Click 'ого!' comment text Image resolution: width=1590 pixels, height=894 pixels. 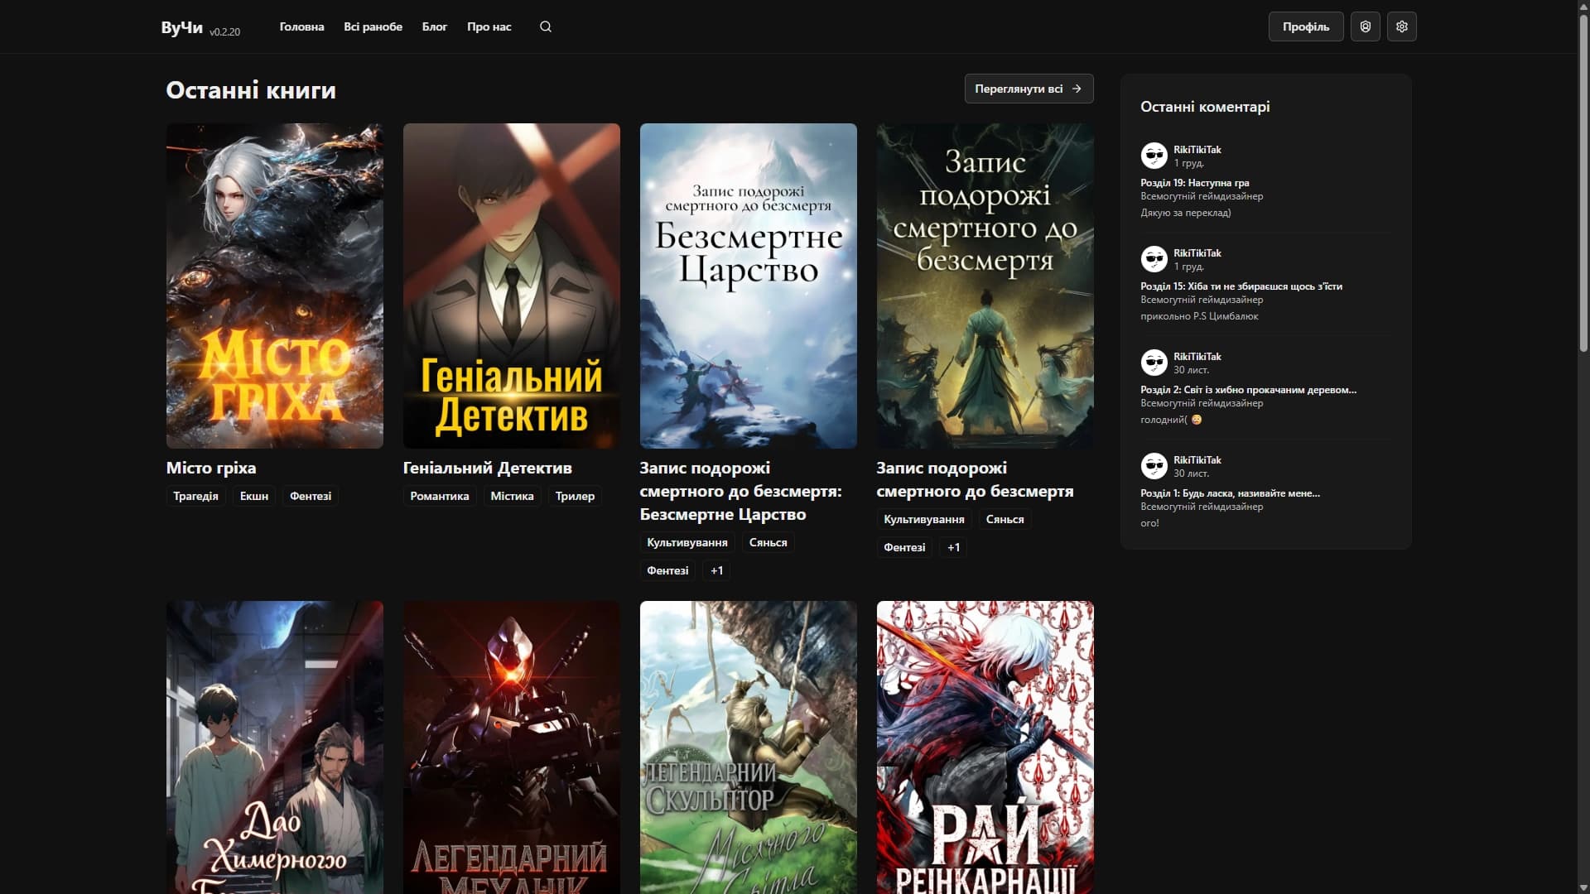pyautogui.click(x=1149, y=523)
